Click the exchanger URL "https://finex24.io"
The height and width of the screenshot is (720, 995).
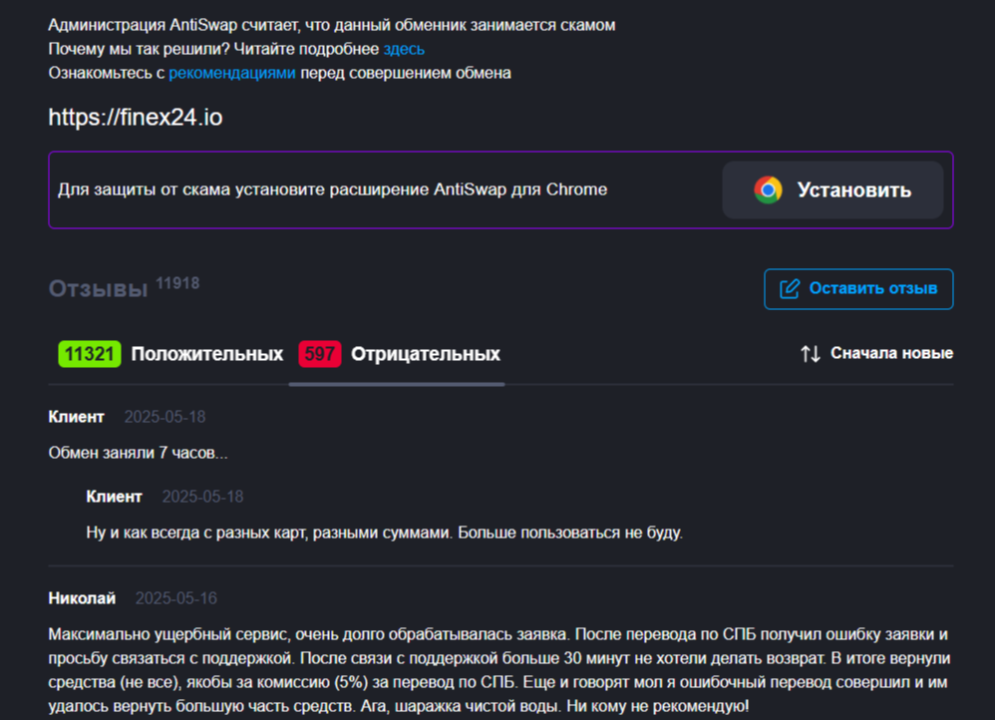pyautogui.click(x=135, y=117)
